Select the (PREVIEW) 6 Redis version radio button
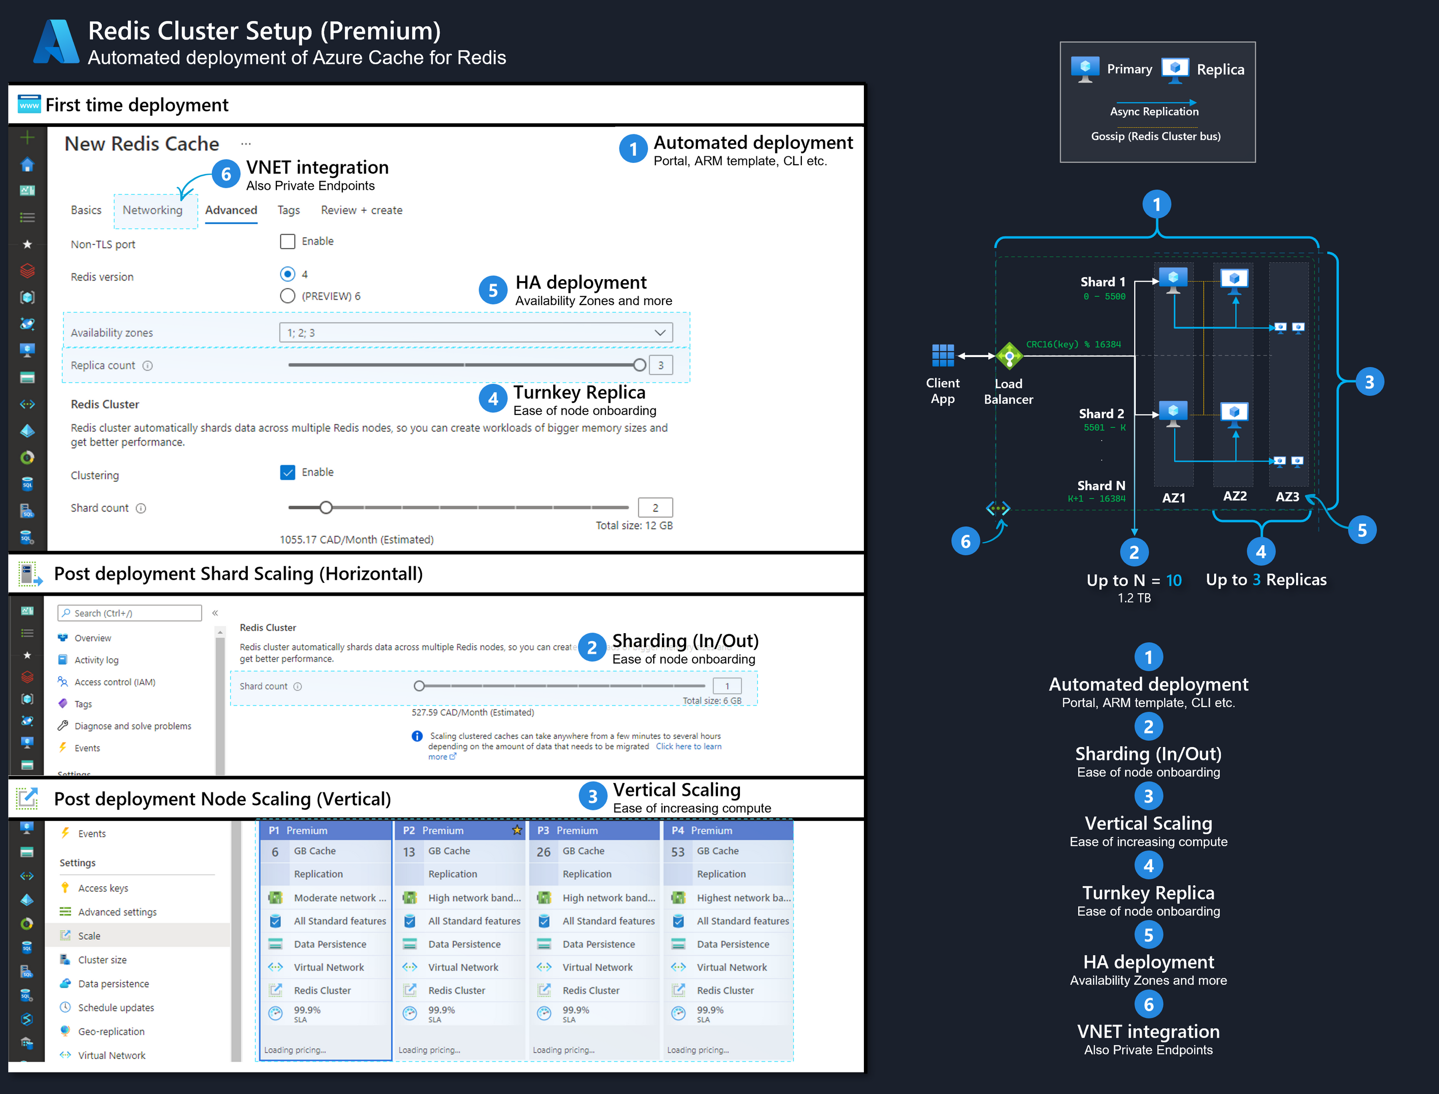This screenshot has height=1094, width=1439. [x=287, y=295]
